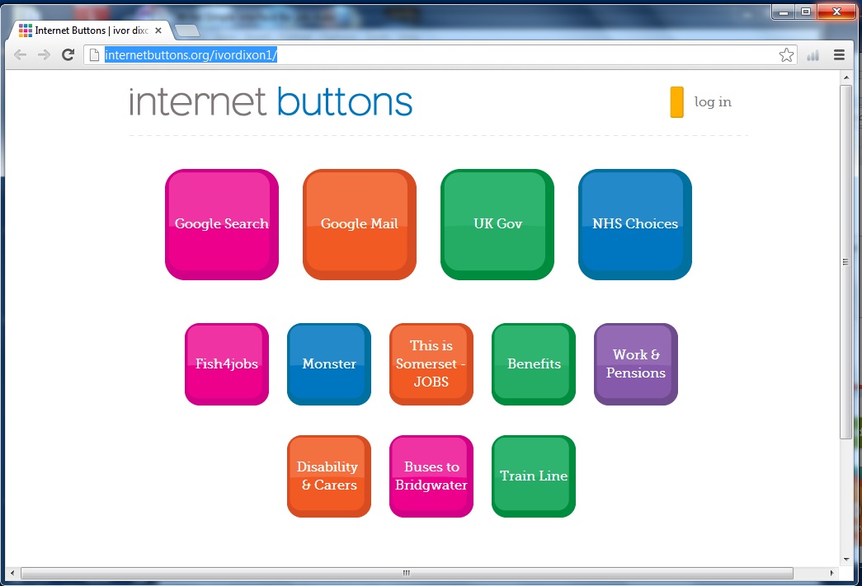862x586 pixels.
Task: Click the horizontal scrollbar right arrow
Action: point(831,573)
